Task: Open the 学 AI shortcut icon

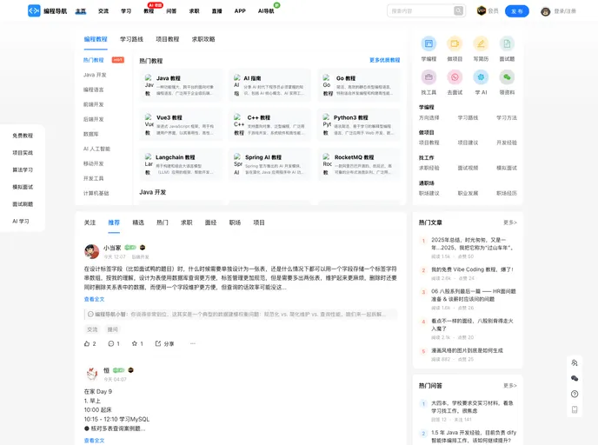Action: pos(481,77)
